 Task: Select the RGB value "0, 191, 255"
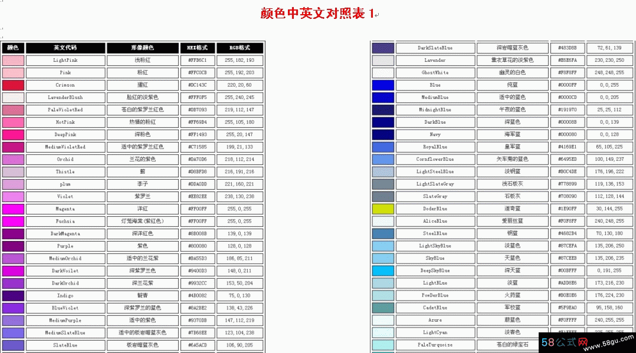tap(609, 270)
